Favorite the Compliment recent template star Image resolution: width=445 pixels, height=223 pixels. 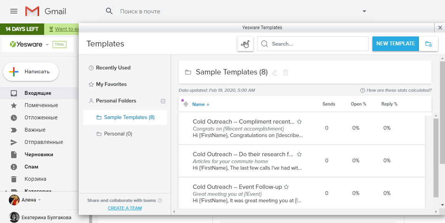point(299,122)
